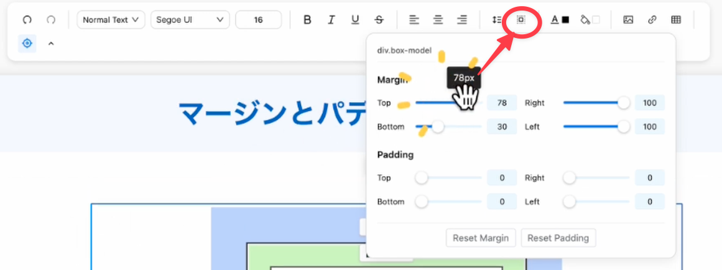Click the Undo icon

tap(27, 20)
